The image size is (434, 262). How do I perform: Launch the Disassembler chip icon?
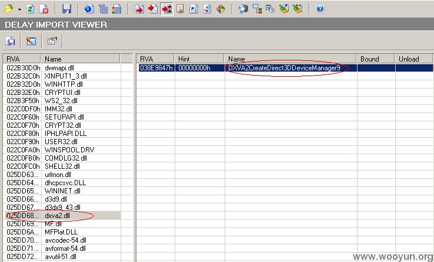(x=243, y=9)
